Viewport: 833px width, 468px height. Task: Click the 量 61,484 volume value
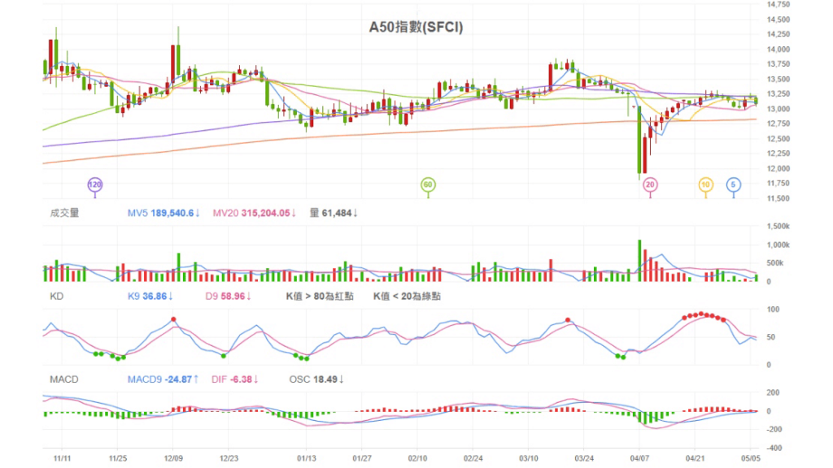click(334, 213)
